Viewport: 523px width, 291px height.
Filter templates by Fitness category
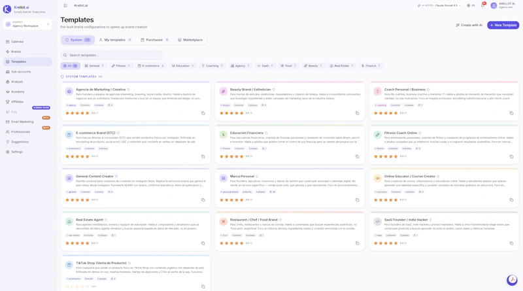121,66
